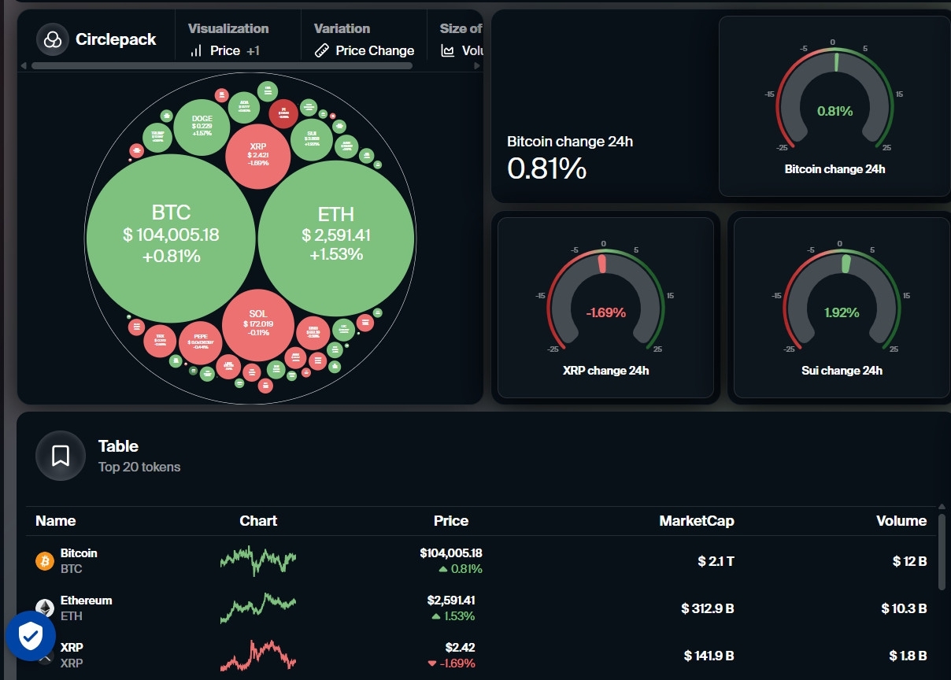Select the BTC bubble in the circlepack
Viewport: 951px width, 680px height.
[x=171, y=238]
